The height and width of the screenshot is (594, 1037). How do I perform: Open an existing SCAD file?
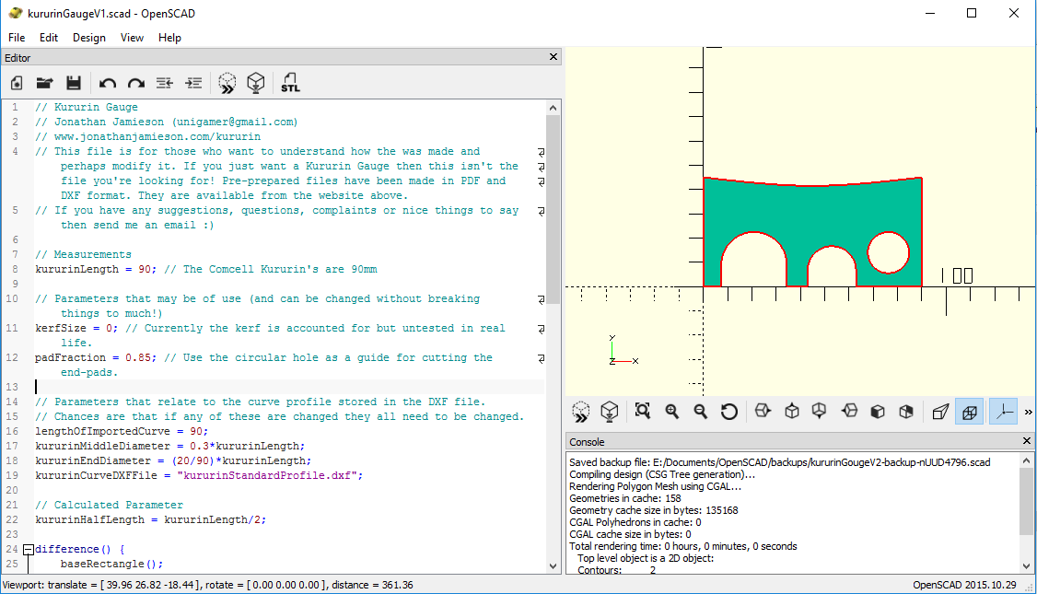44,83
